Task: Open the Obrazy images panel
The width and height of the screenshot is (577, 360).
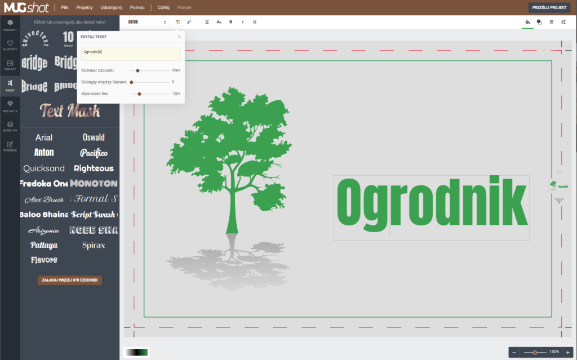Action: (10, 64)
